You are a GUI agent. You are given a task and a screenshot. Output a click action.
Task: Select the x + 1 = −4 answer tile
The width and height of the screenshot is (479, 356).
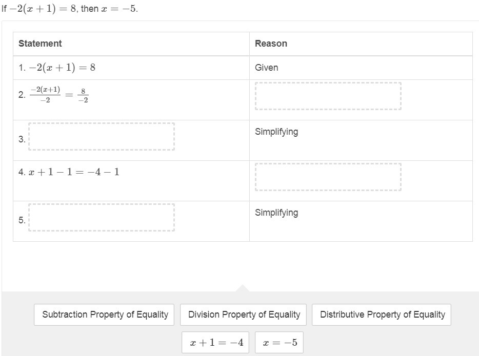(215, 343)
